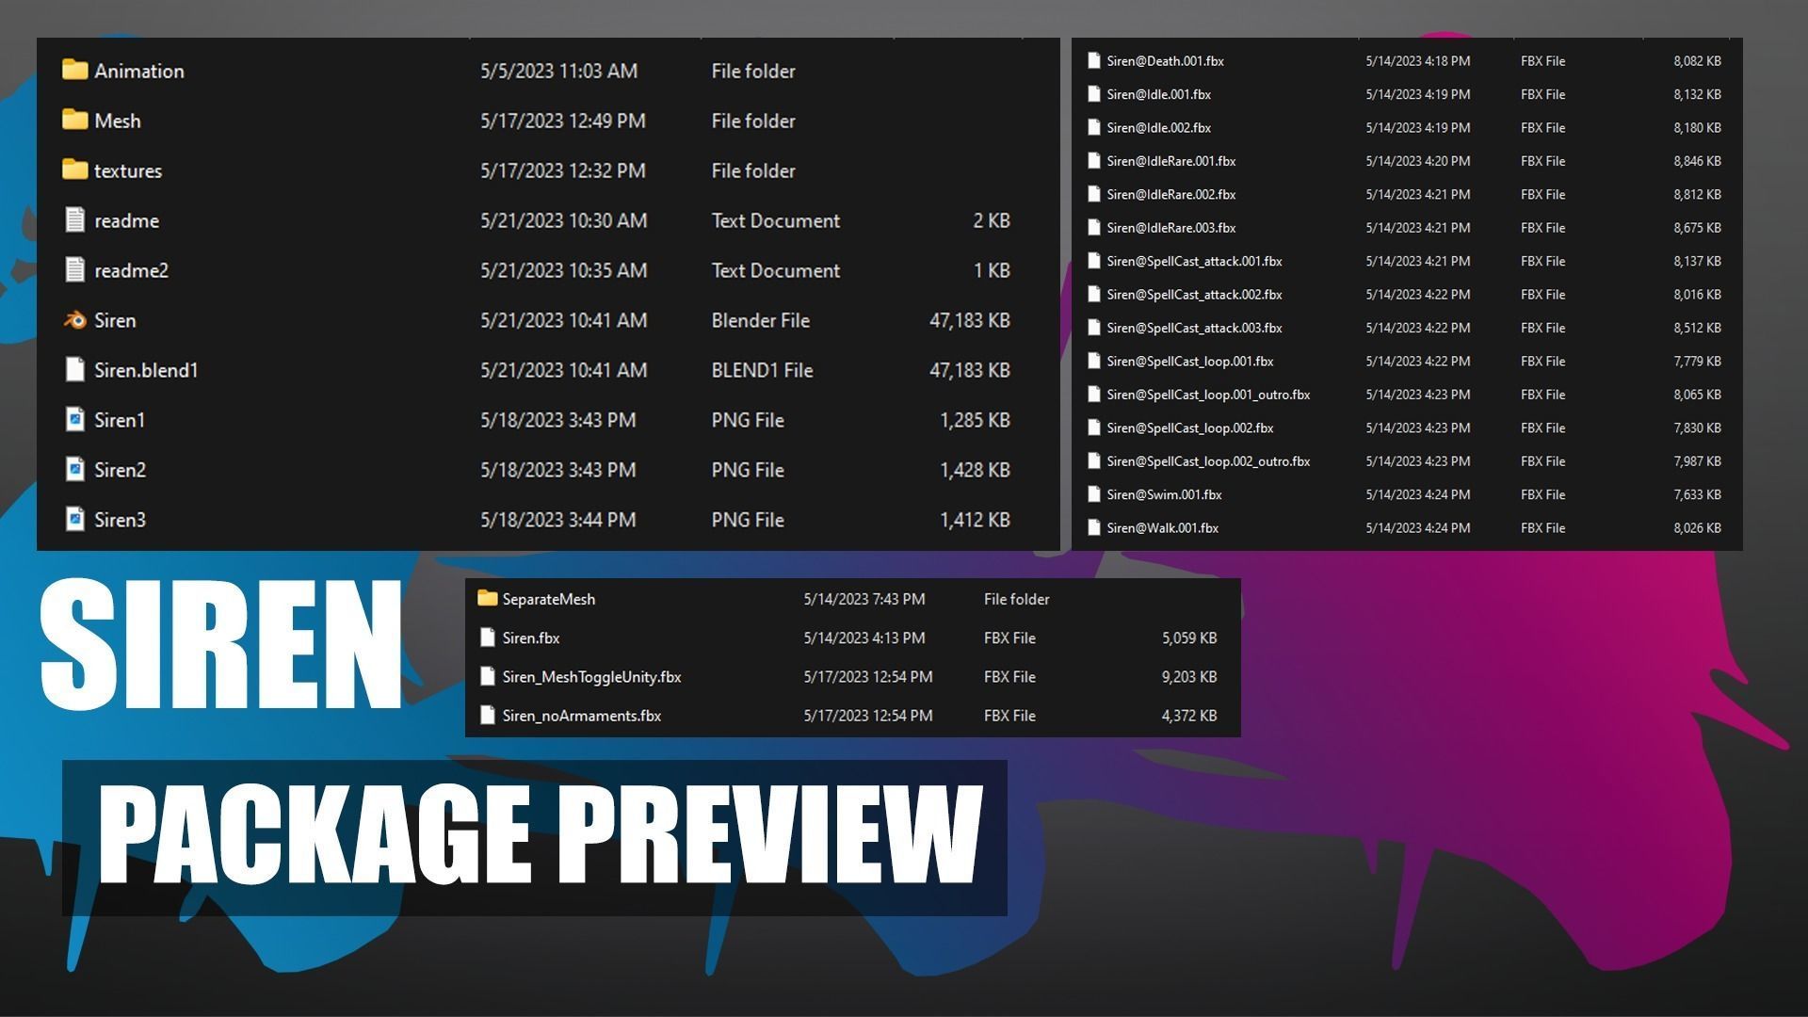Click the Animation folder icon
The width and height of the screenshot is (1808, 1017).
tap(74, 71)
